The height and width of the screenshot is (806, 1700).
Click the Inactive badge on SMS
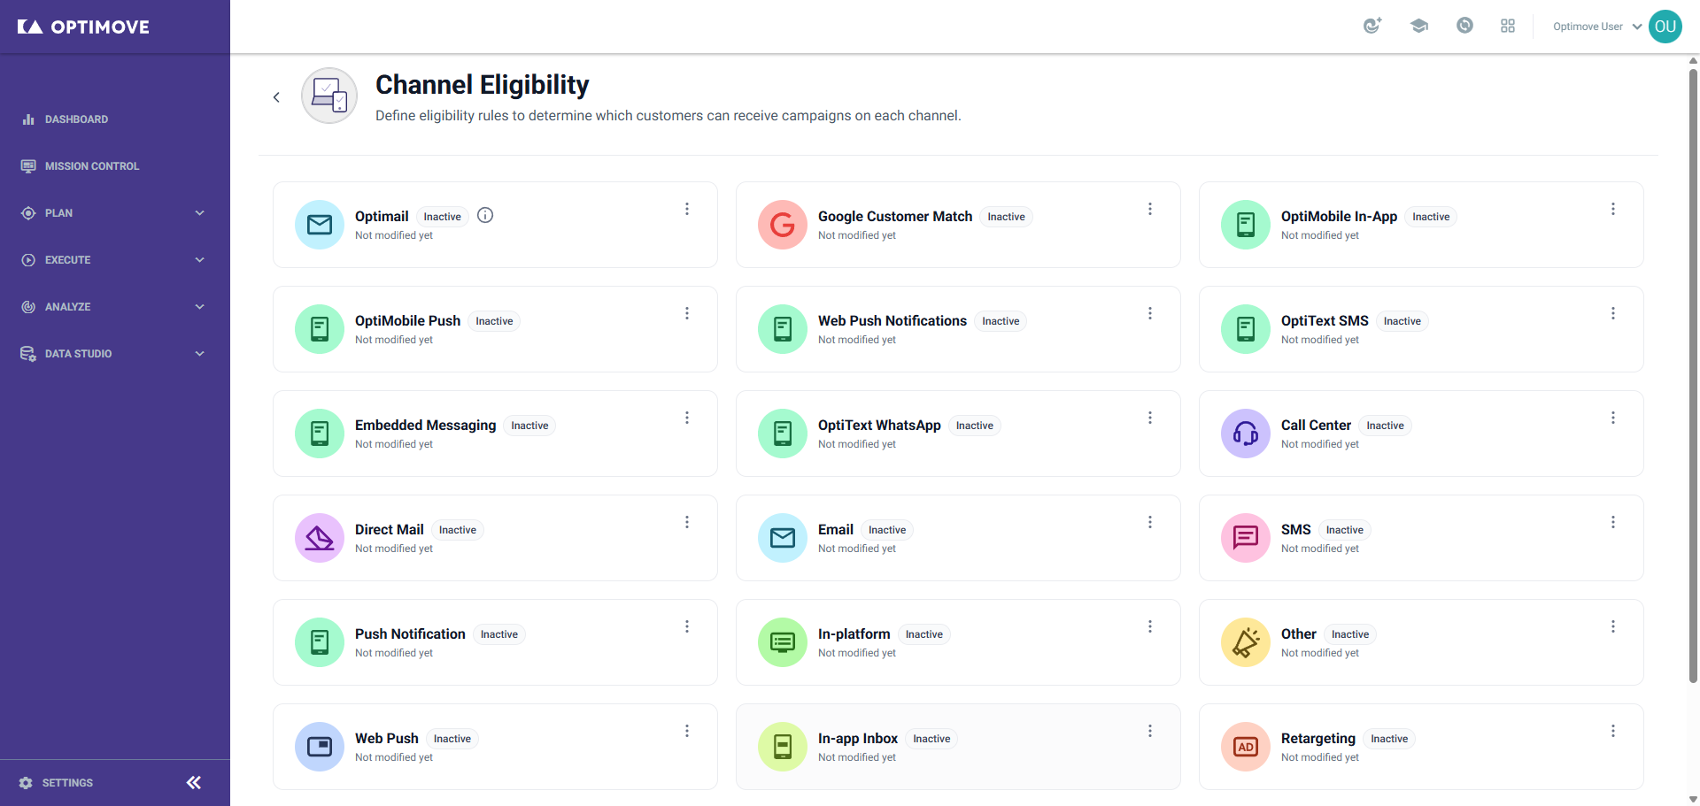tap(1344, 530)
